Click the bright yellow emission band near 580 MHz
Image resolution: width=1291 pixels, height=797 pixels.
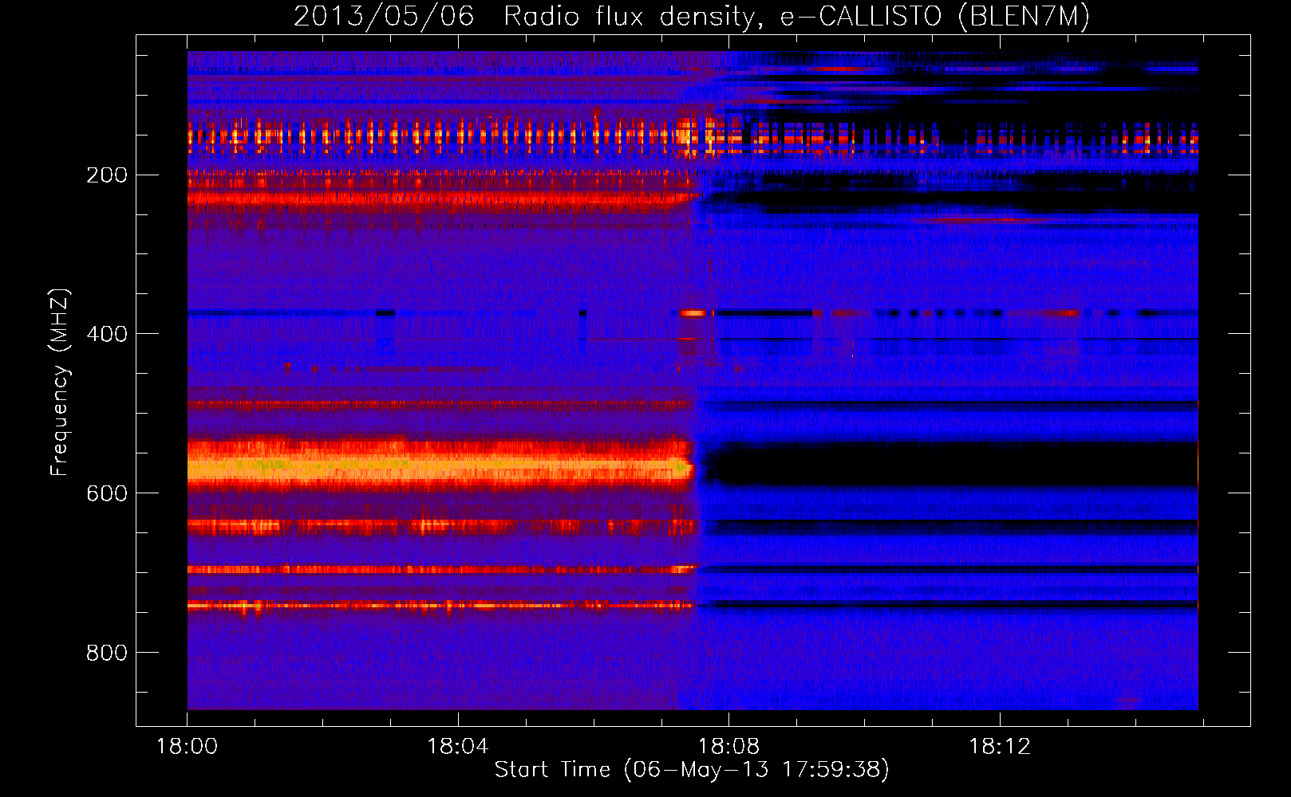pyautogui.click(x=439, y=465)
